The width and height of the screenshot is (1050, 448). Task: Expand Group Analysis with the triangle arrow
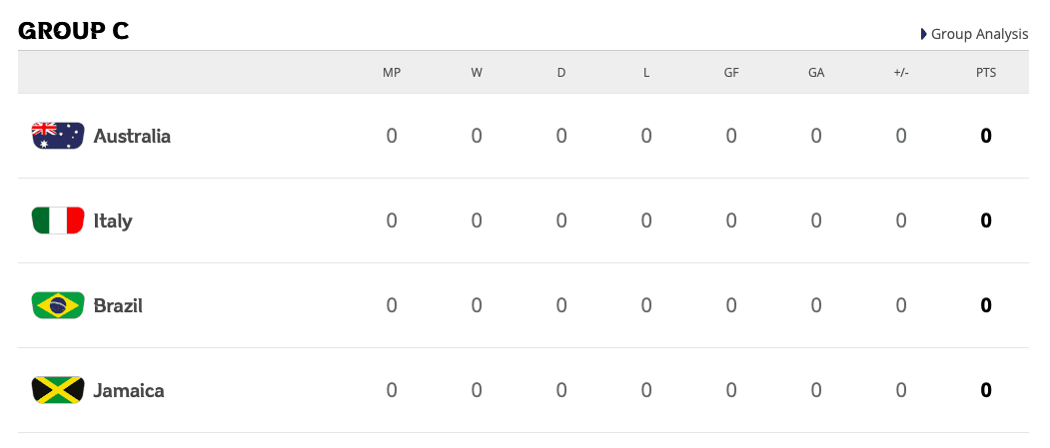click(x=924, y=34)
